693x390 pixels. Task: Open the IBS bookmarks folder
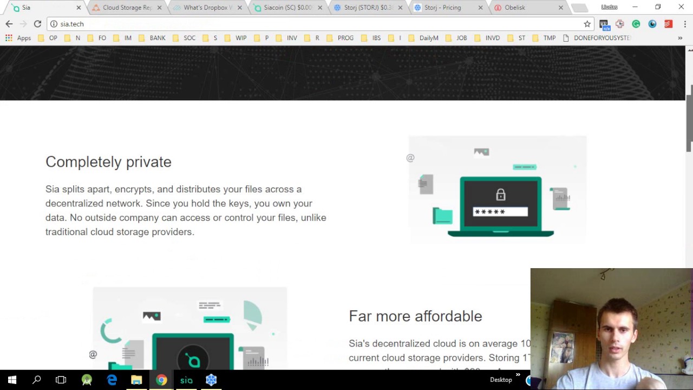click(371, 38)
